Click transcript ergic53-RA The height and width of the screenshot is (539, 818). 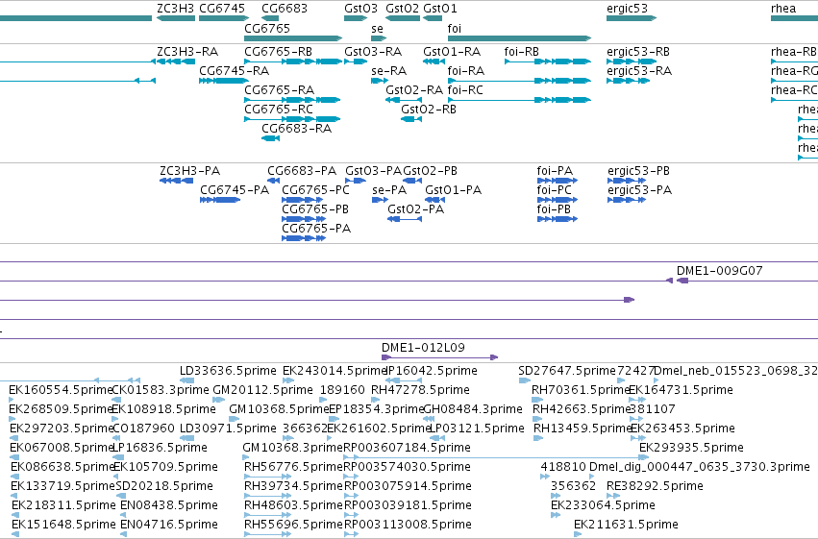coord(628,81)
